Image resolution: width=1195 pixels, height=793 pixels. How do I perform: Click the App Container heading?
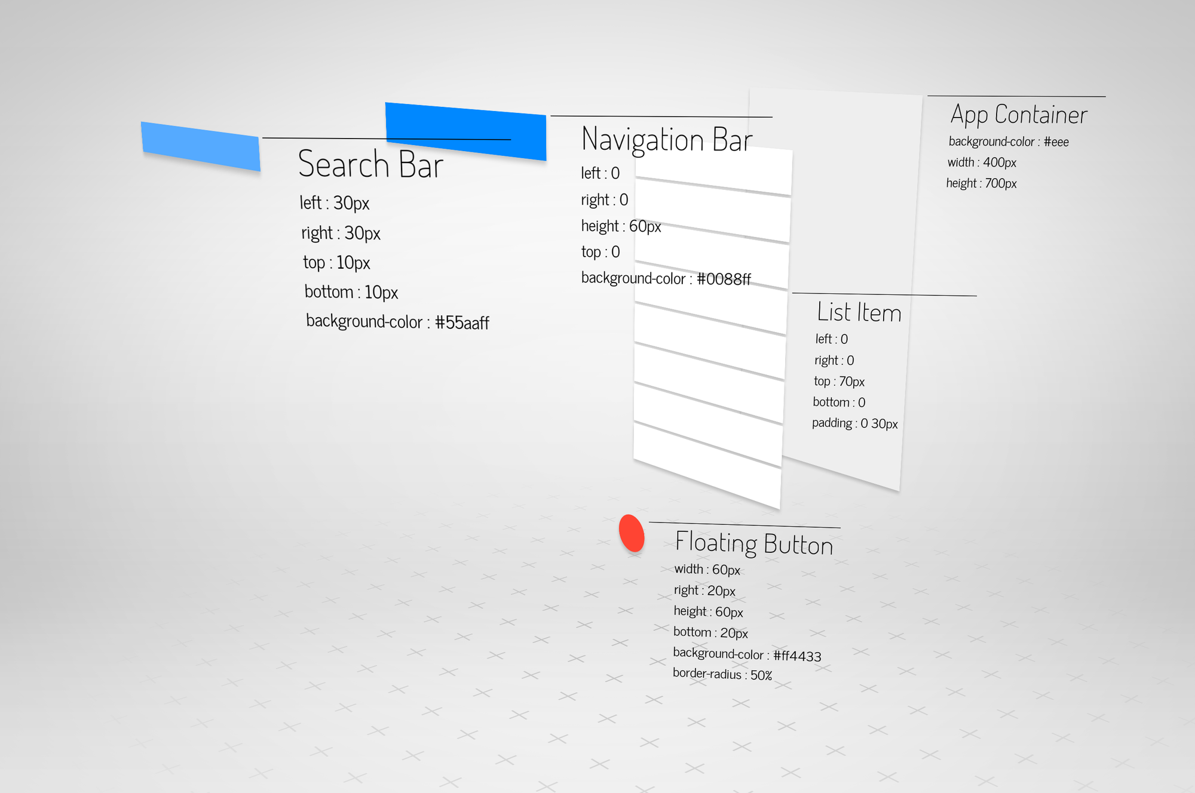(1019, 115)
